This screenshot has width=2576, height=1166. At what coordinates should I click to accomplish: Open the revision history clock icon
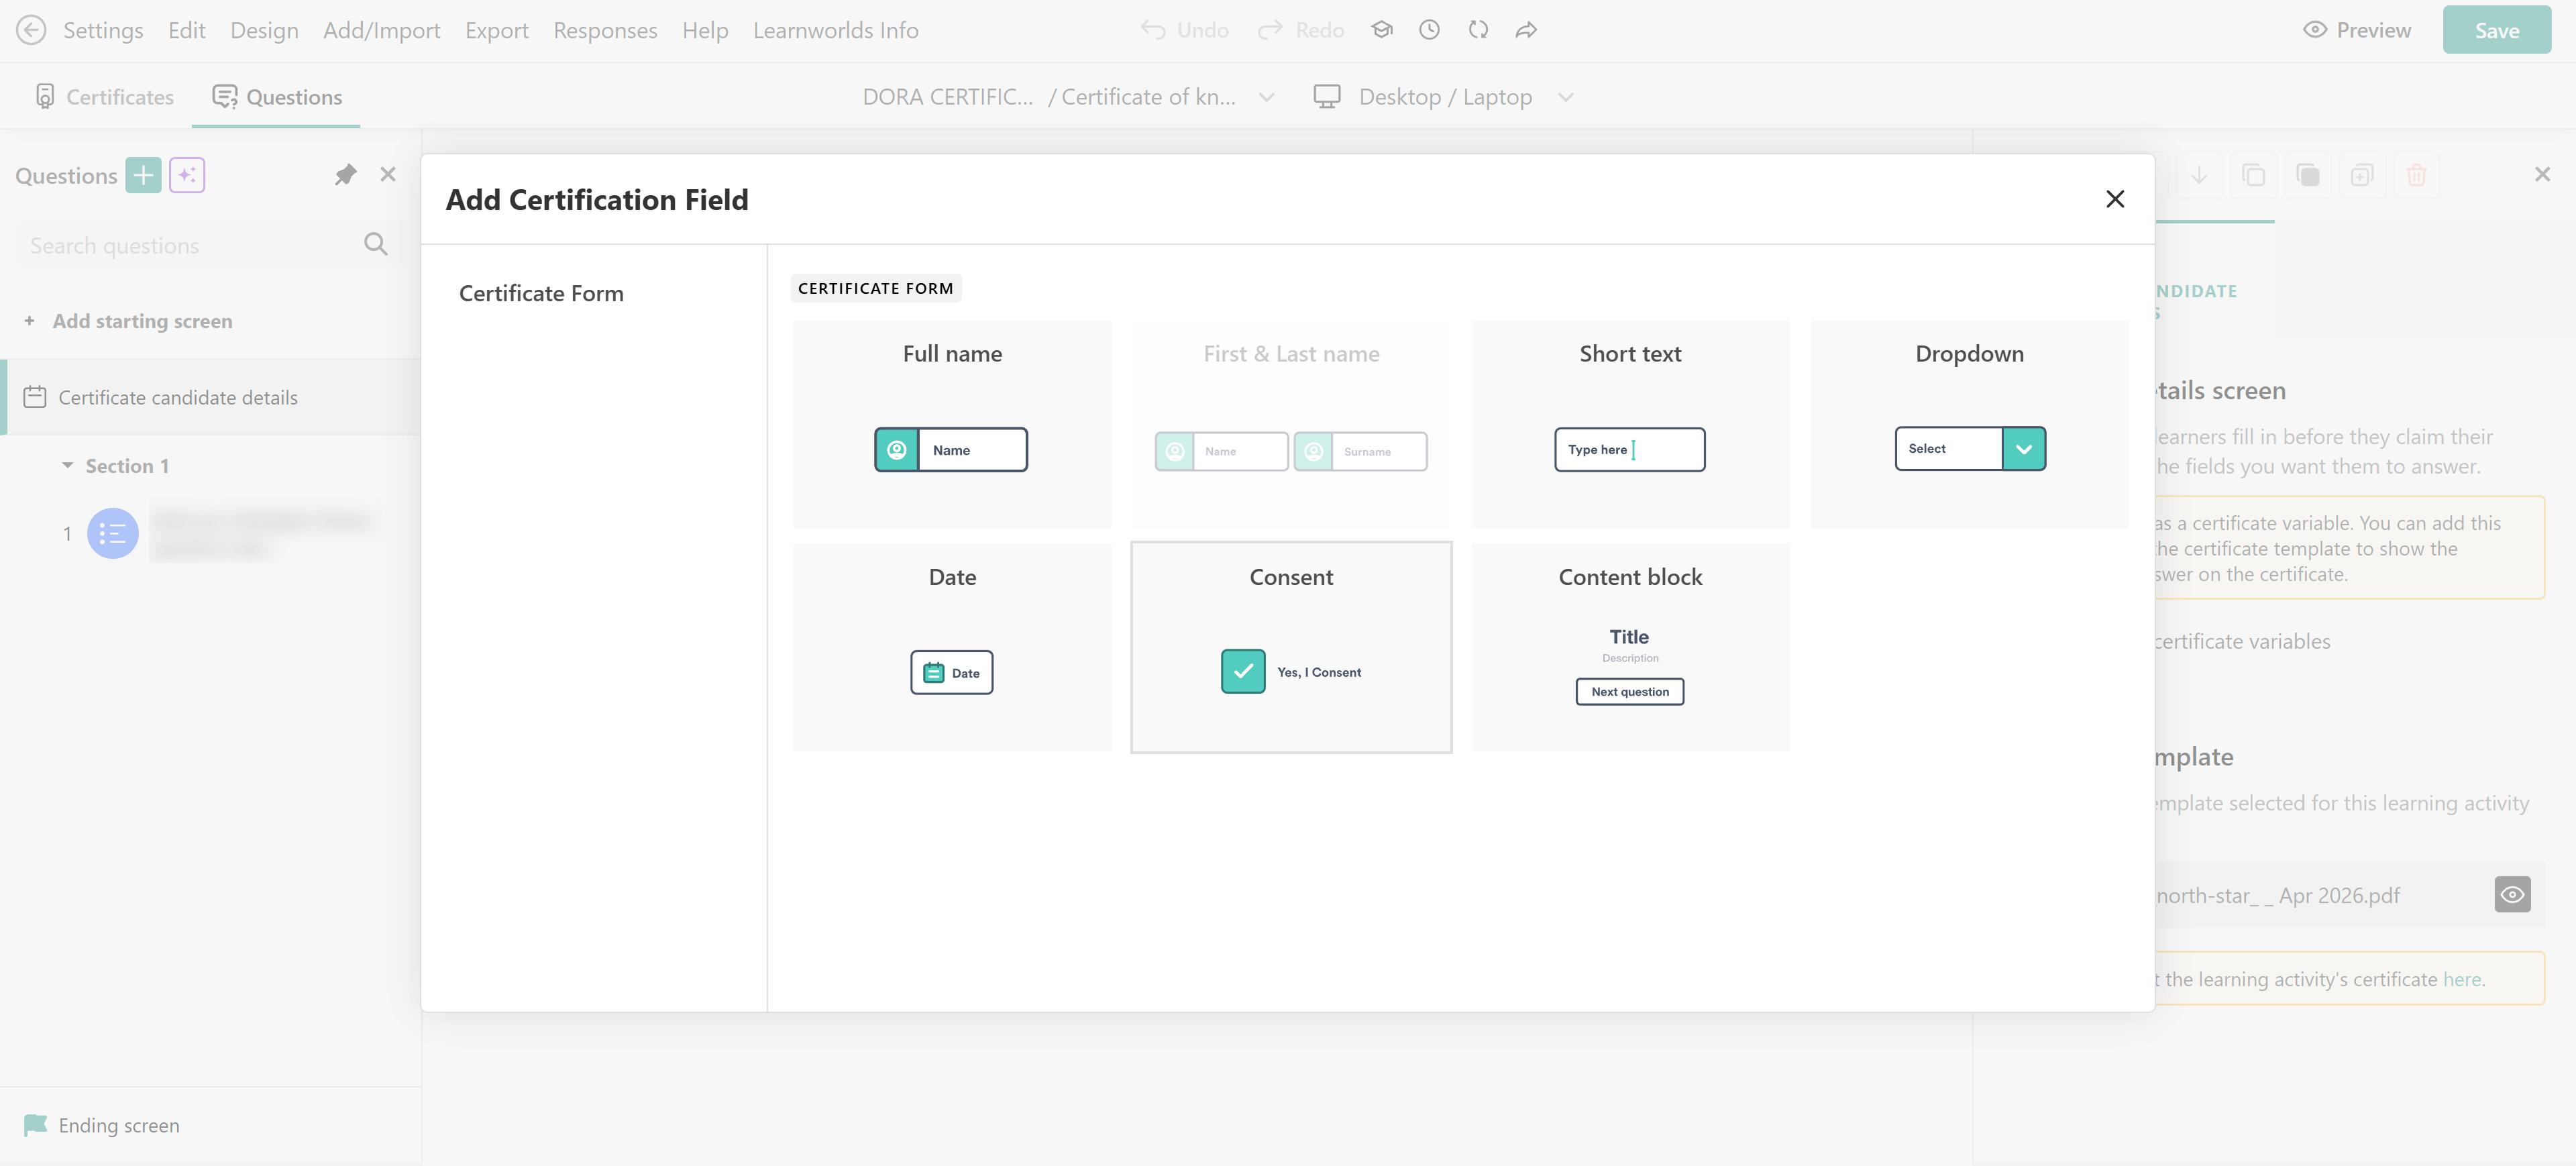pos(1429,30)
